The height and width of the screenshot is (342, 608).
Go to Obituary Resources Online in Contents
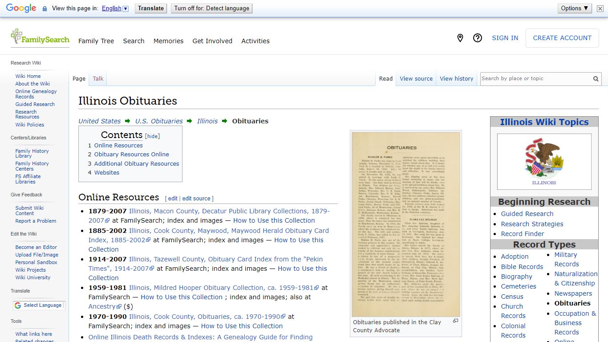pos(131,155)
